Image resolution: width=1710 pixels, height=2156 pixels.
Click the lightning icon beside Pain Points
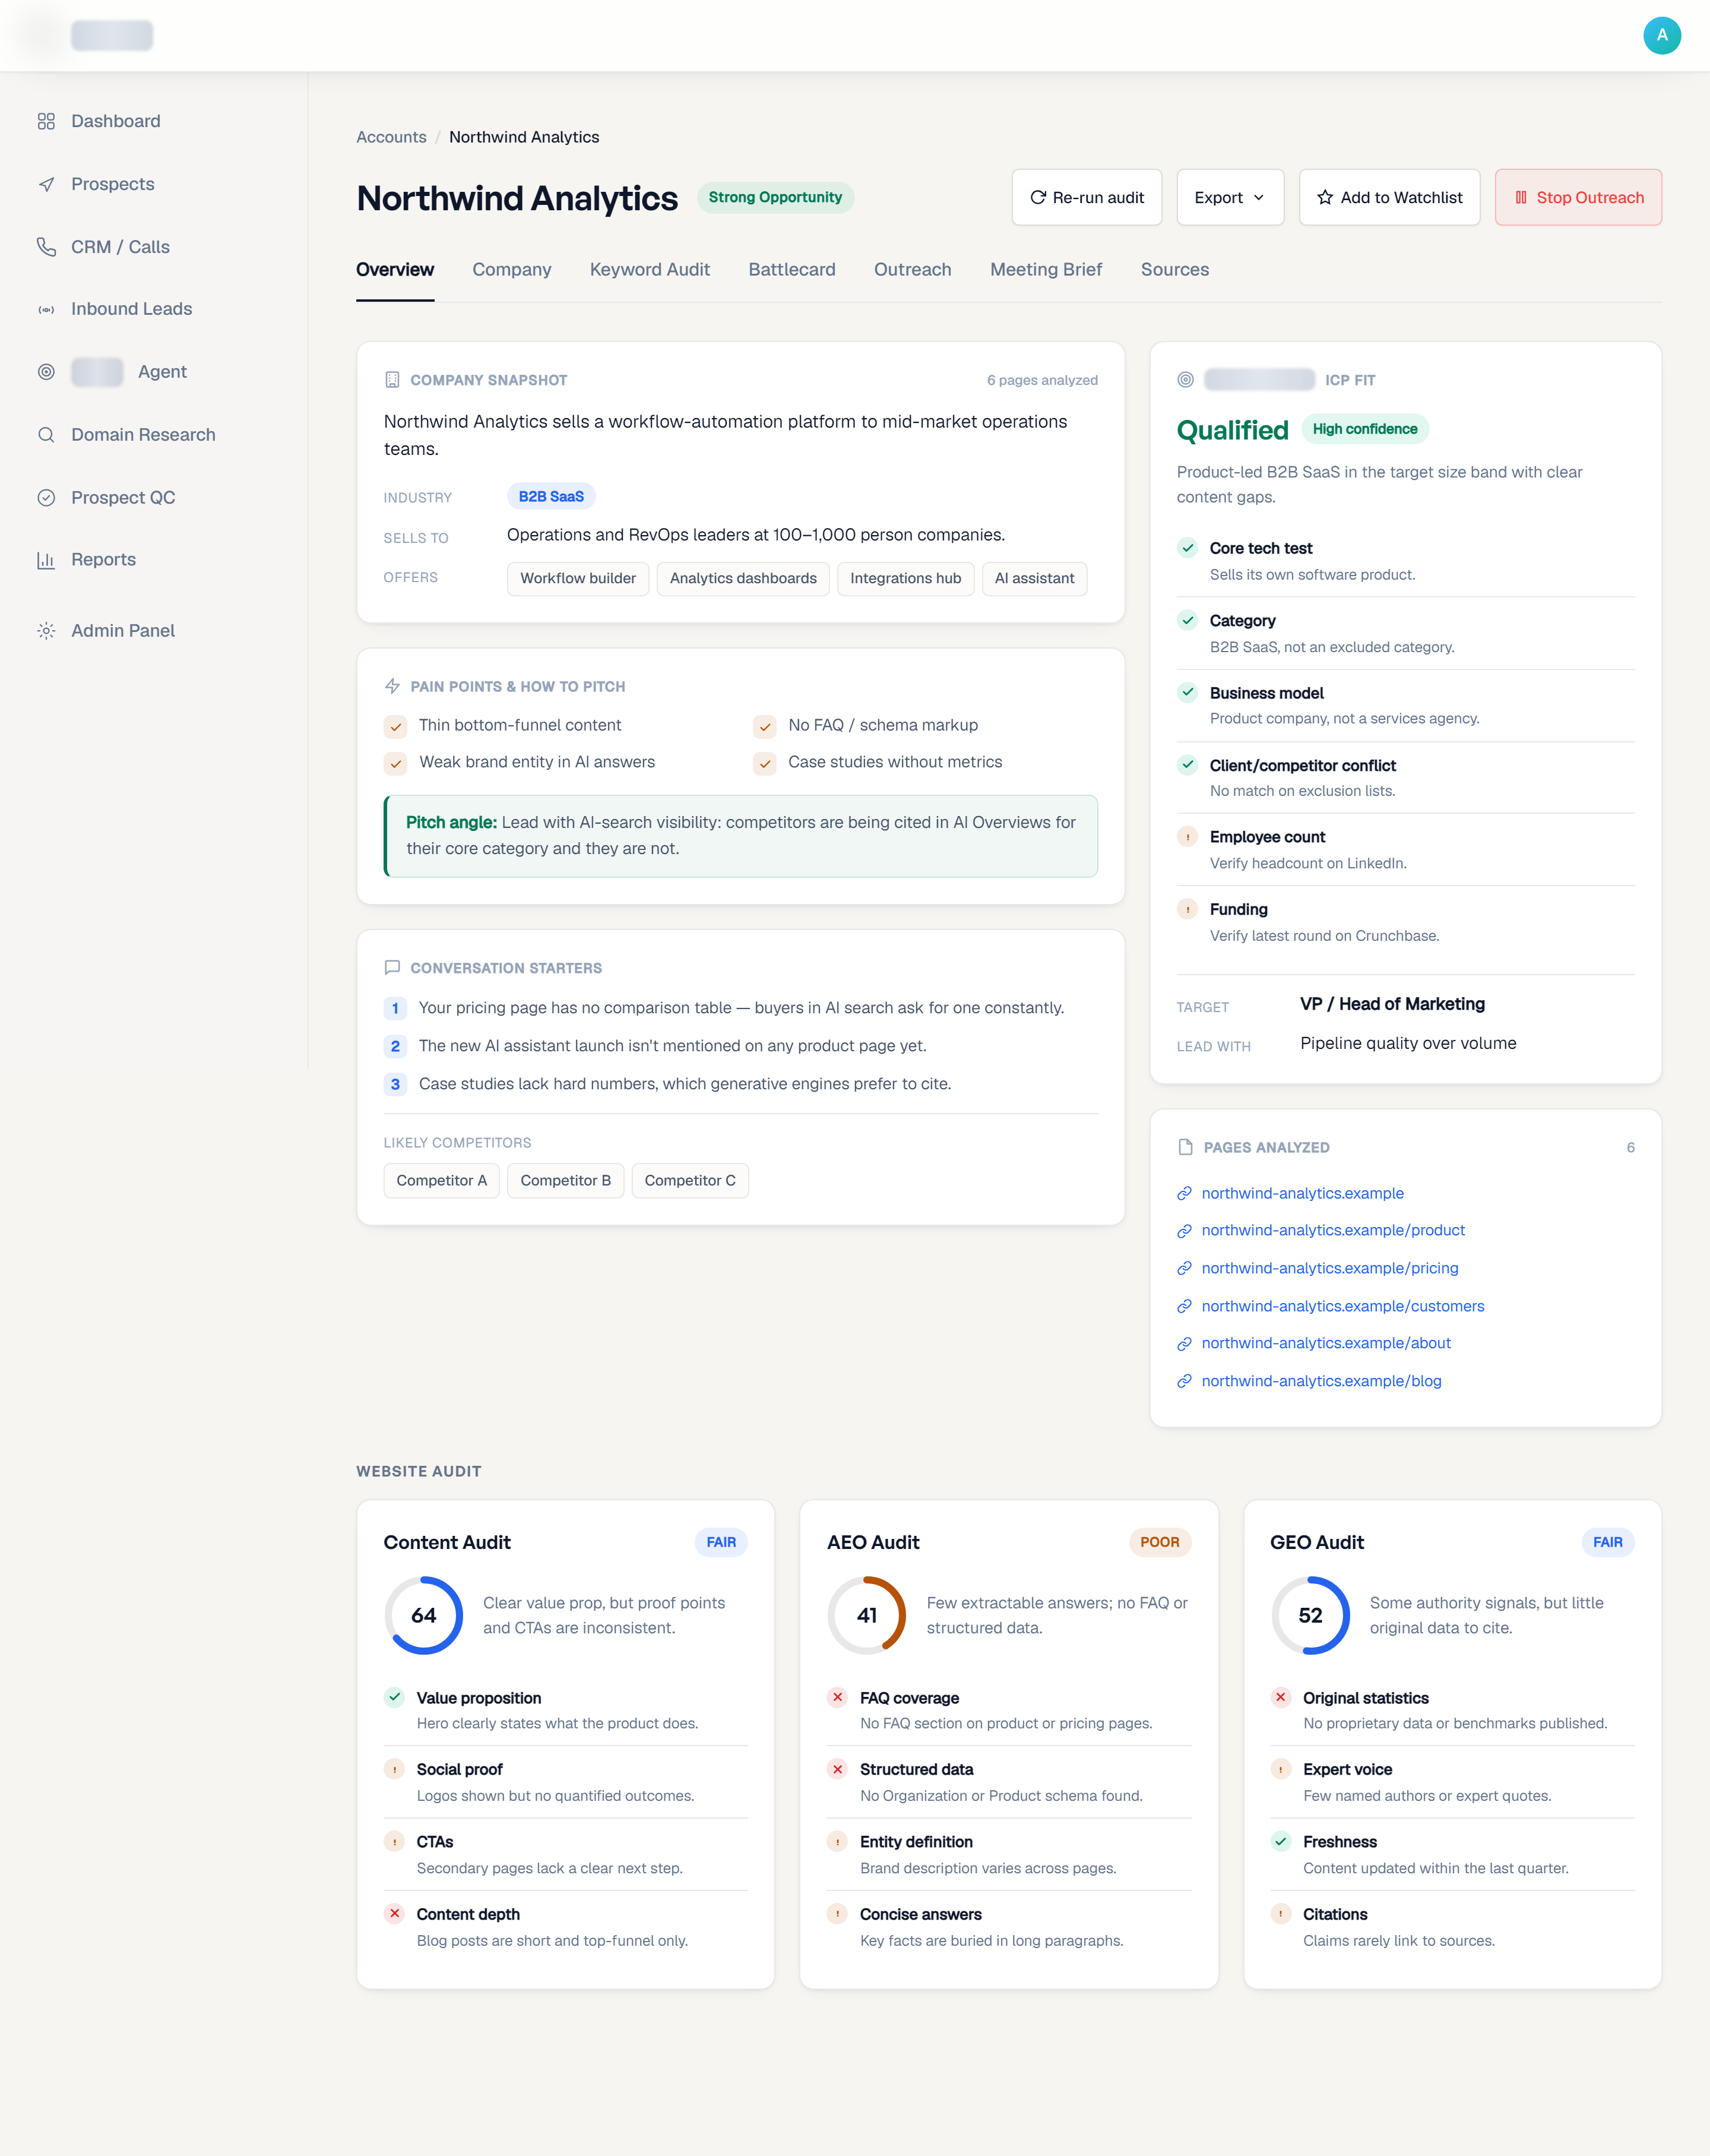tap(392, 686)
